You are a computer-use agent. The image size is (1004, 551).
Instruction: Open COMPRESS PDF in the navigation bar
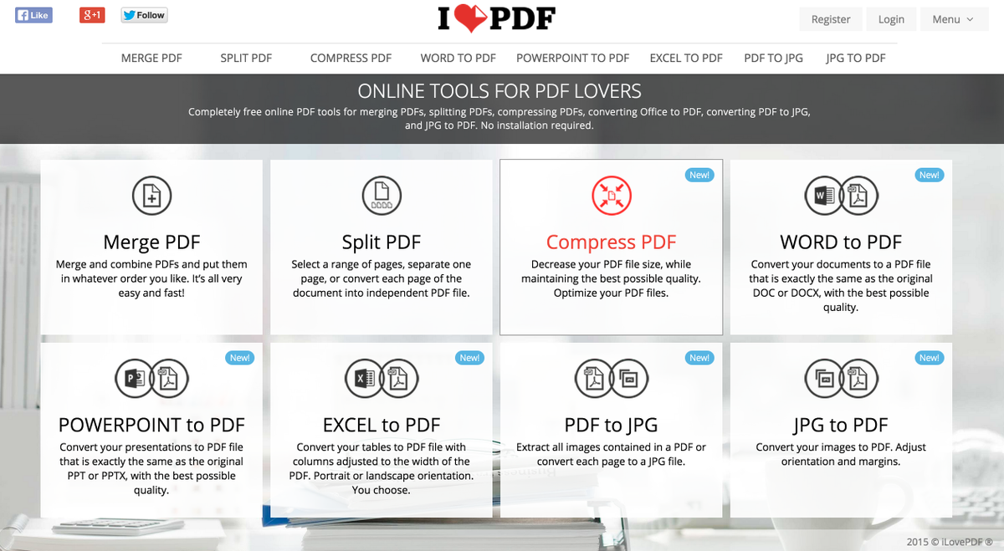pyautogui.click(x=351, y=58)
